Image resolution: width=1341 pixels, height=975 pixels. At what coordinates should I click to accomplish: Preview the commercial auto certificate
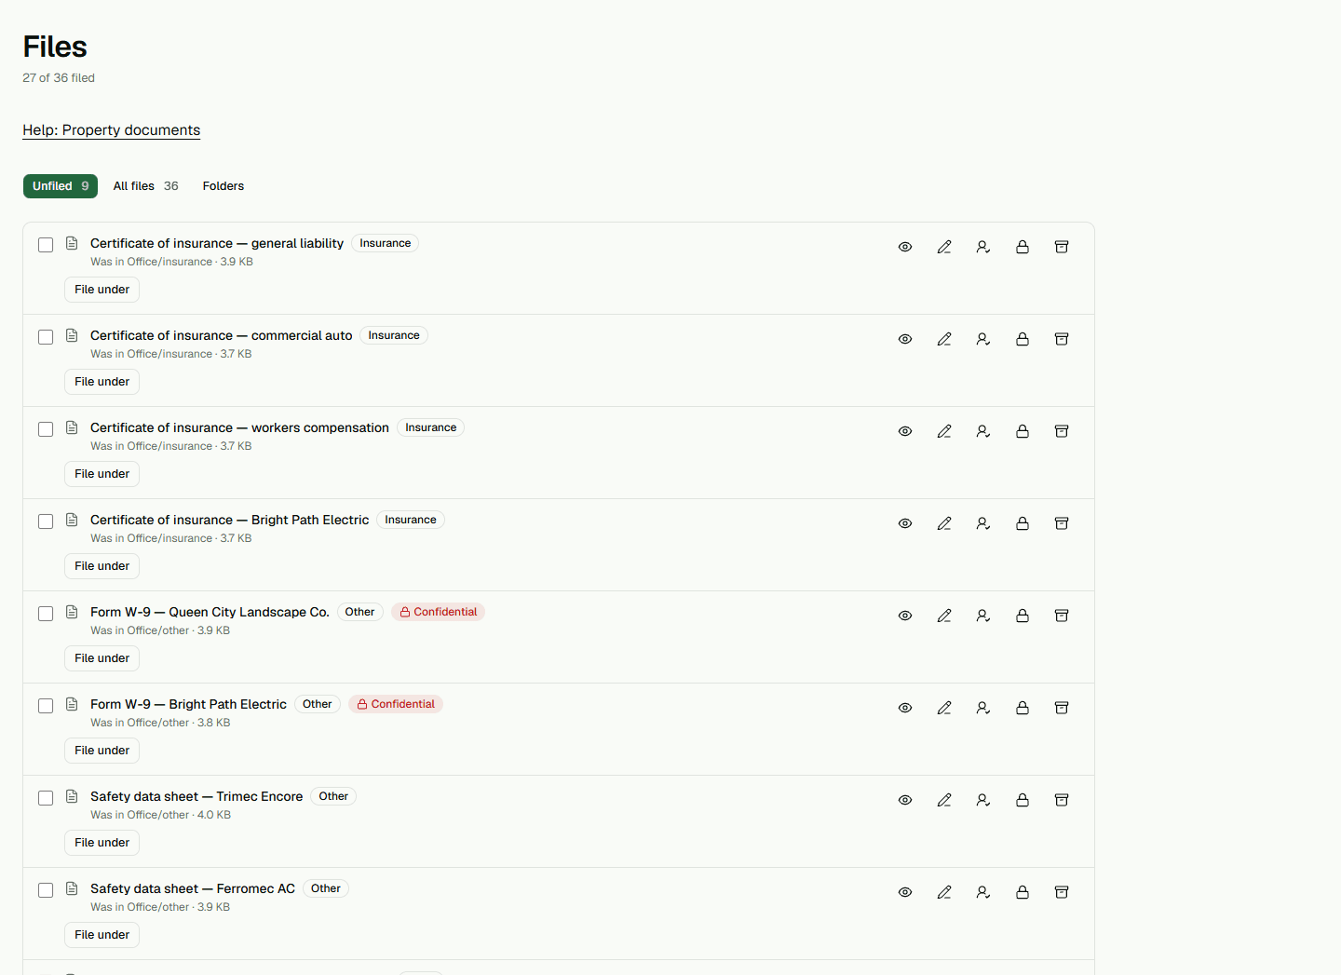(905, 339)
